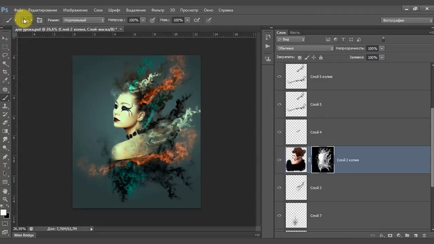The image size is (434, 244).
Task: Select the Dodge tool
Action: pyautogui.click(x=5, y=148)
